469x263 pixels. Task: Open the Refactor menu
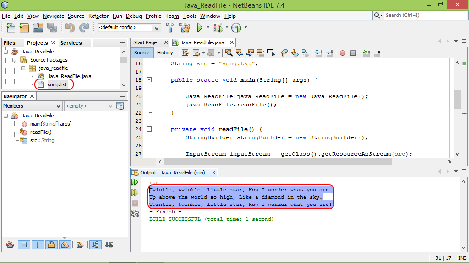[x=98, y=16]
